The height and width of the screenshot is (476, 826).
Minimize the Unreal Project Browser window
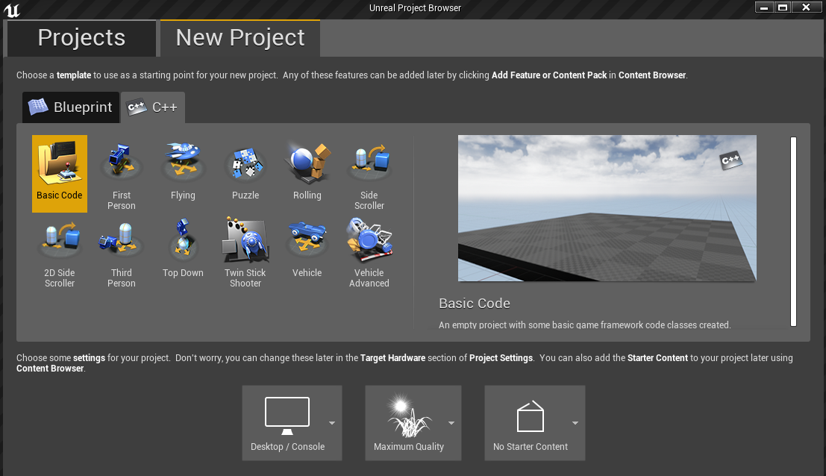tap(764, 7)
